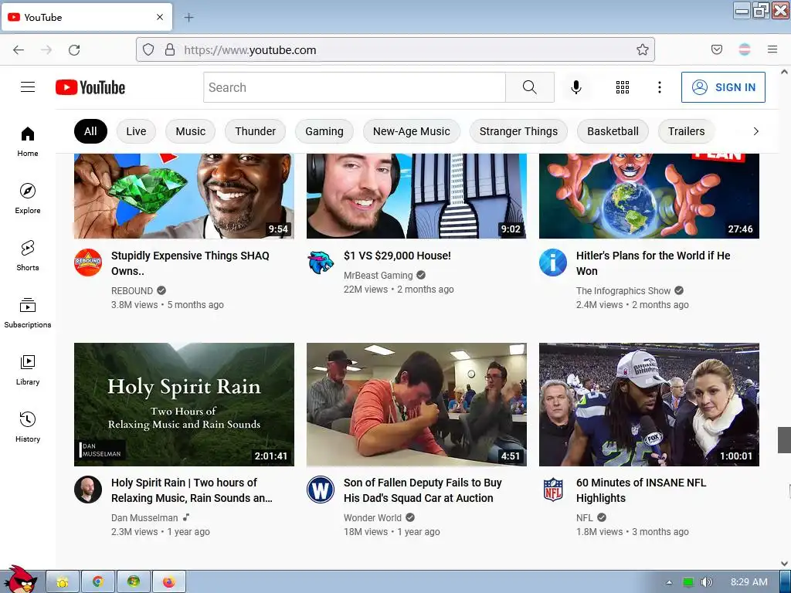
Task: Open the SHAQ emerald video thumbnail
Action: pyautogui.click(x=184, y=196)
